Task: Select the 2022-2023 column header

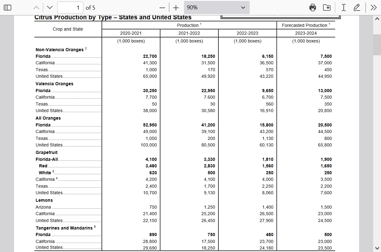Action: 248,33
